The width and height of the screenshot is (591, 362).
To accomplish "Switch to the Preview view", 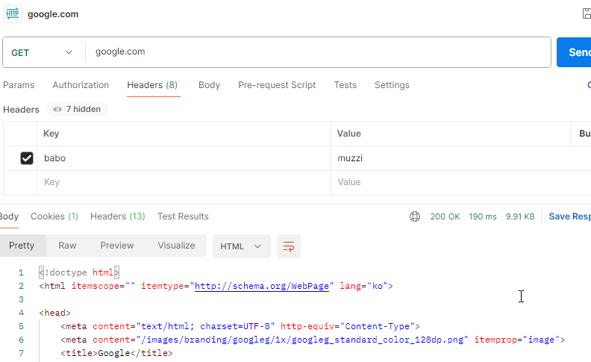I will [117, 246].
